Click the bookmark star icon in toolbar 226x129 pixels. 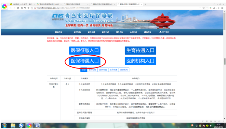click(28, 8)
